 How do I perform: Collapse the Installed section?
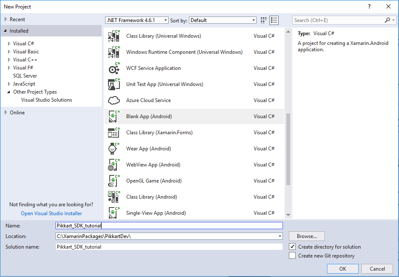[6, 31]
